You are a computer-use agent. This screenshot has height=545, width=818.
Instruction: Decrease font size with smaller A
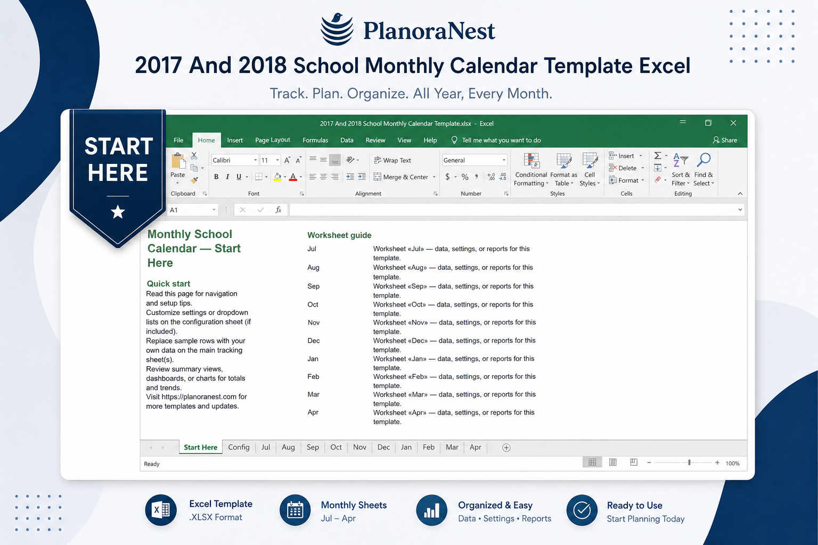298,160
